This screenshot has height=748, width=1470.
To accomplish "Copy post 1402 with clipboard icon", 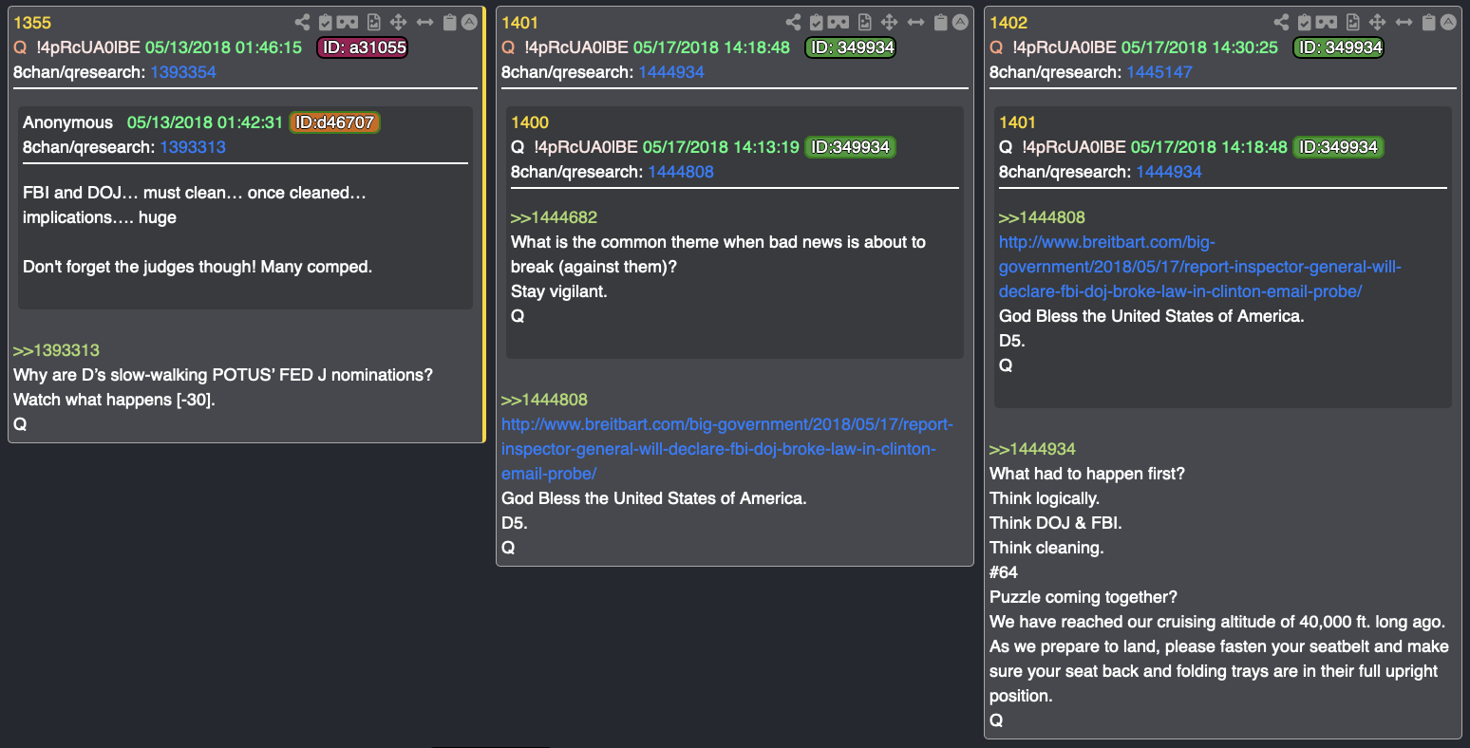I will (x=1429, y=22).
